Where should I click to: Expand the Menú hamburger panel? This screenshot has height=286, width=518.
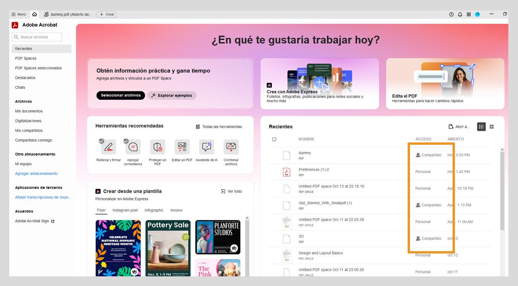(x=18, y=14)
